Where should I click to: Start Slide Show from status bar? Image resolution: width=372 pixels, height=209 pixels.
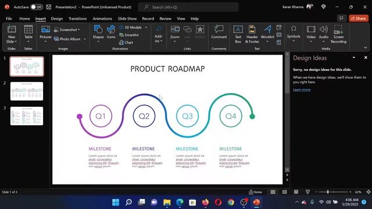pos(307,192)
